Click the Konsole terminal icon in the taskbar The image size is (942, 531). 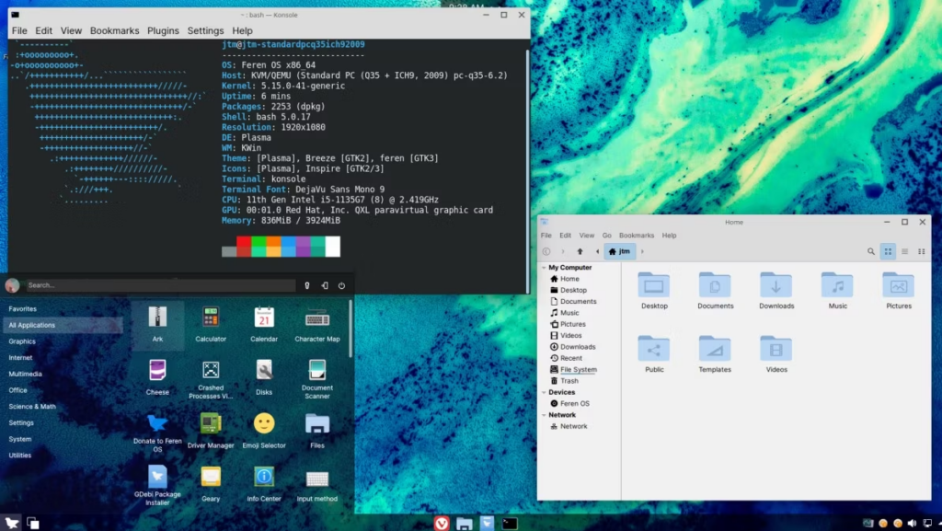point(510,524)
